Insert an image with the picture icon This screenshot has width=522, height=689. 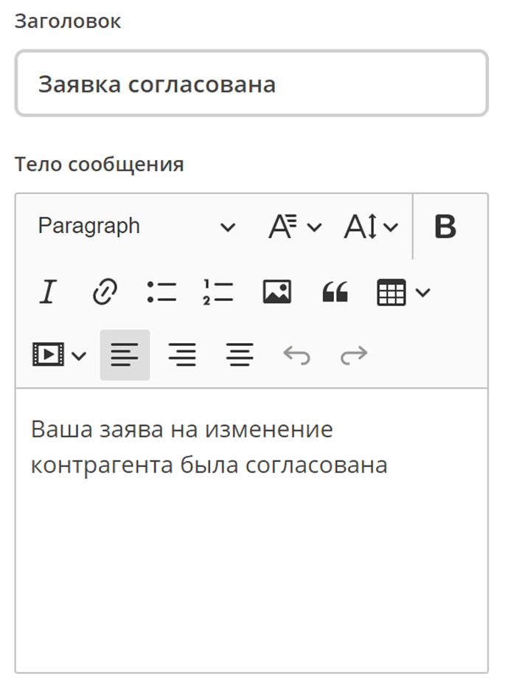(276, 291)
